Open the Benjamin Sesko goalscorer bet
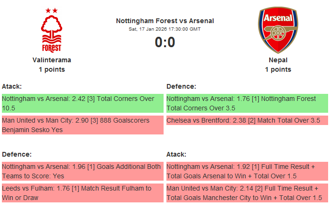 tap(82, 125)
